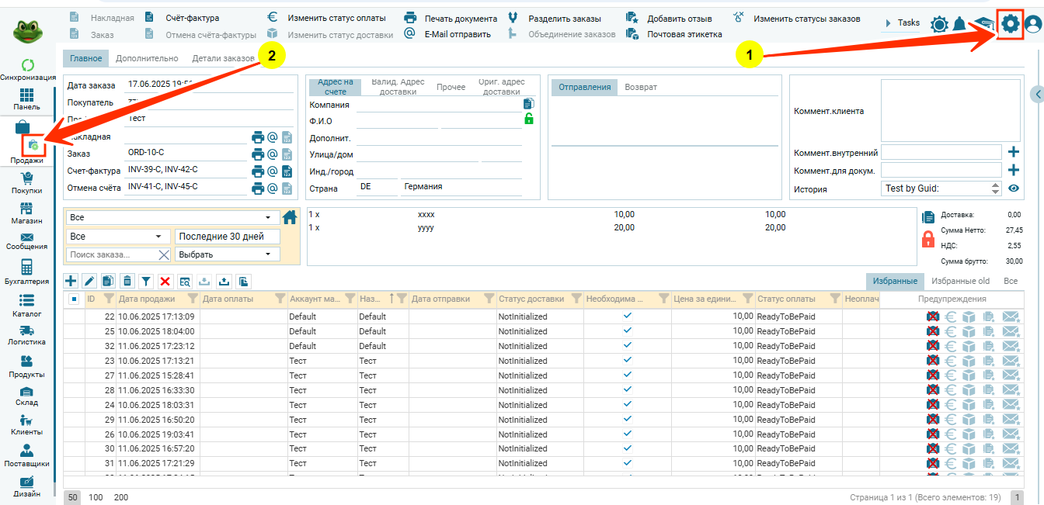Screen dimensions: 1044x505
Task: Click the notifications bell icon
Action: coord(960,24)
